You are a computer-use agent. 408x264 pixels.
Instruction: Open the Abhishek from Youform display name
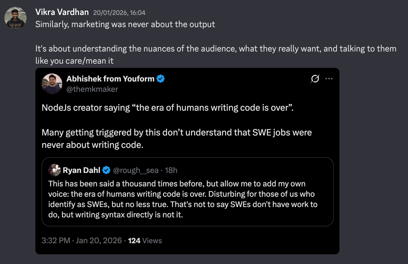click(x=110, y=79)
